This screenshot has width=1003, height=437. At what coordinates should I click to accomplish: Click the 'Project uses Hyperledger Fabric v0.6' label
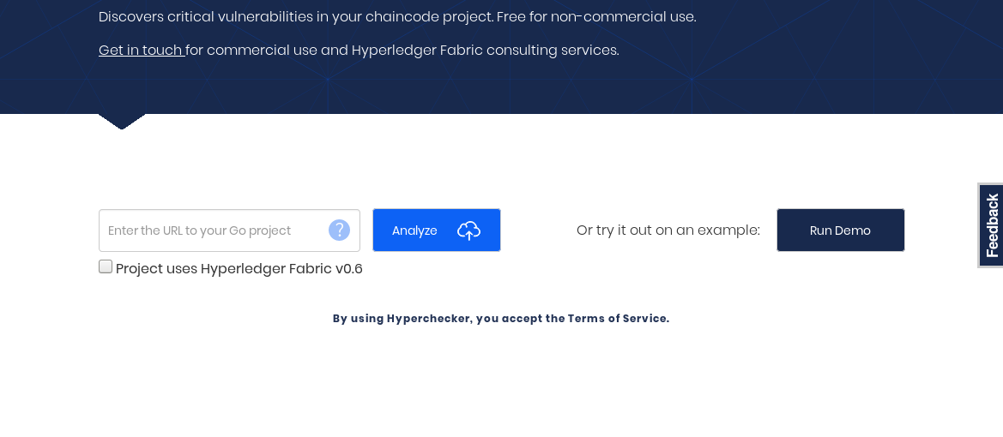coord(239,269)
